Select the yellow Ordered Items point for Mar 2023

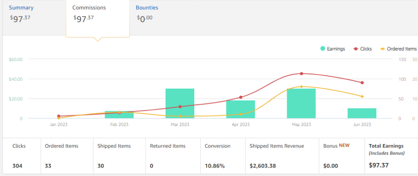180,116
